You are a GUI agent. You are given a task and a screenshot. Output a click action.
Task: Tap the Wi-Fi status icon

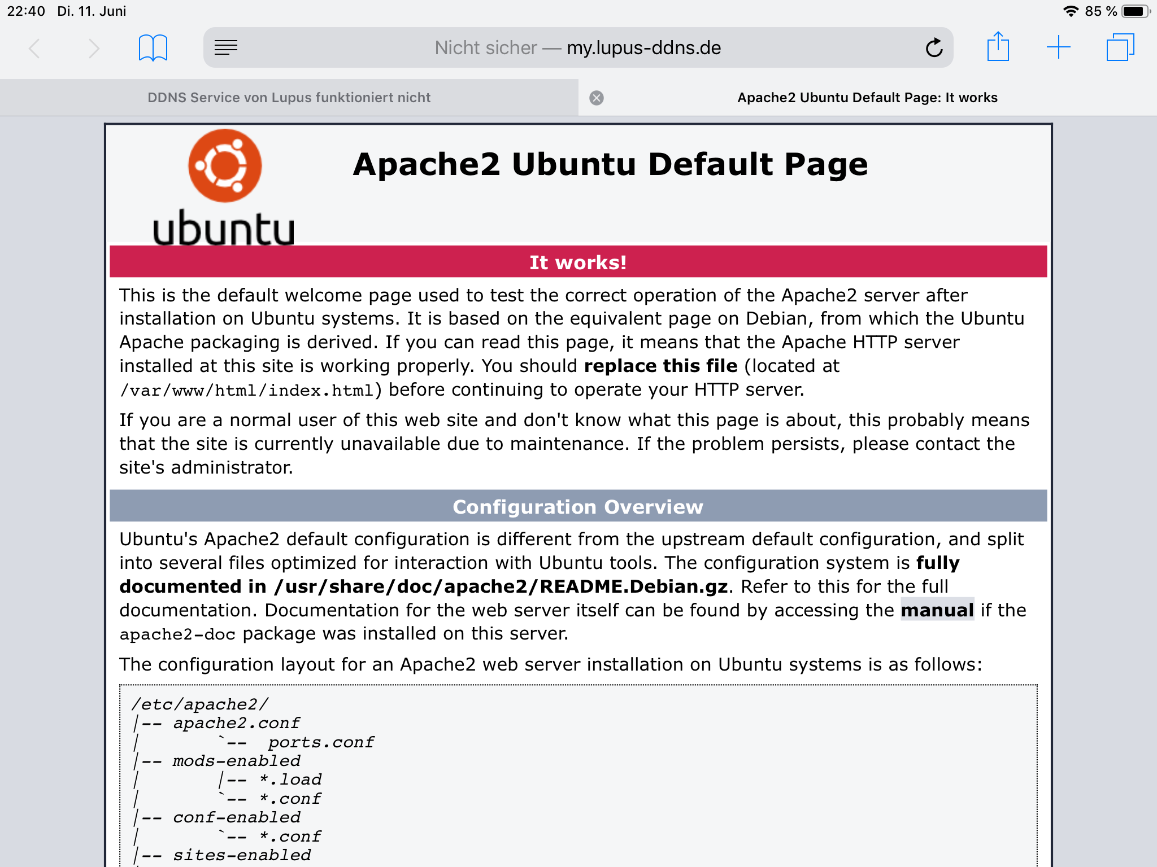[1070, 11]
